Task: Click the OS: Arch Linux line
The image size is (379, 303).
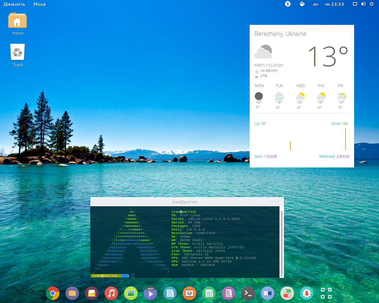Action: pyautogui.click(x=186, y=215)
